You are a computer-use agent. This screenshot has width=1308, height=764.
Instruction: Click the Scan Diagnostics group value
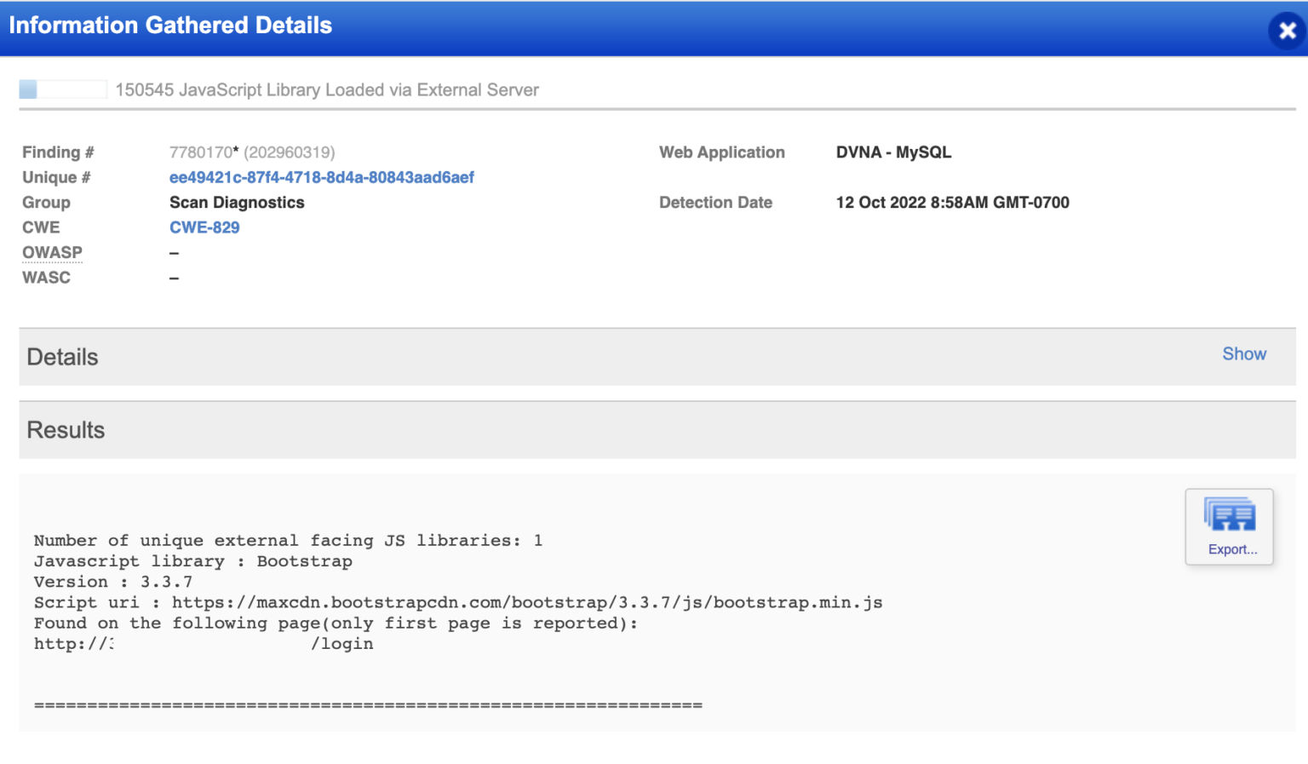pyautogui.click(x=237, y=203)
